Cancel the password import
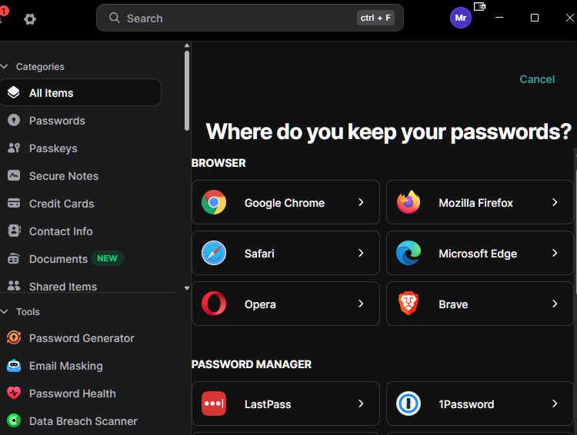Viewport: 577px width, 435px height. point(537,79)
